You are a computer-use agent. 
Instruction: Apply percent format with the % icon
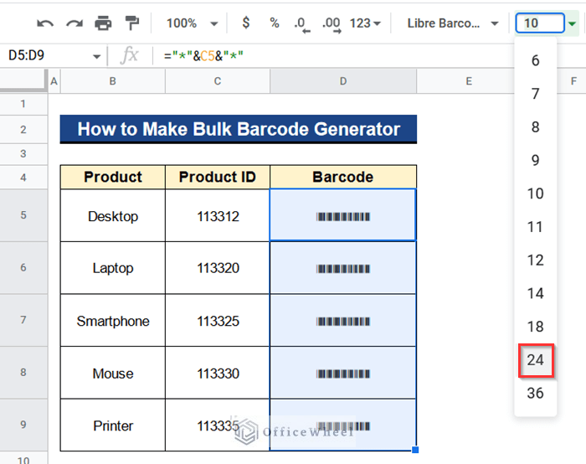(x=275, y=23)
